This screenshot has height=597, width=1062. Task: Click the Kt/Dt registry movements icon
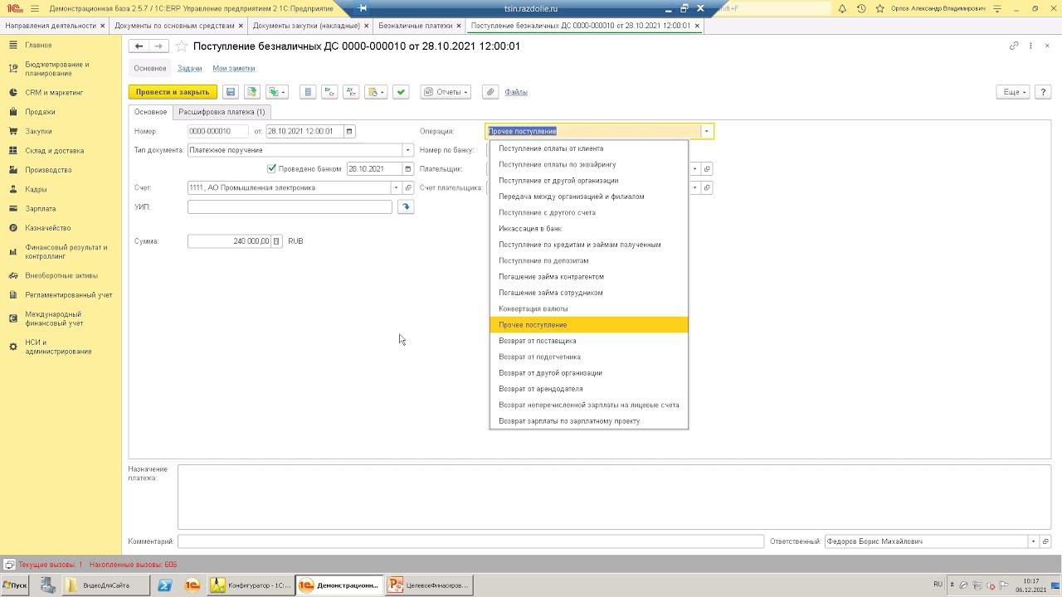[351, 92]
